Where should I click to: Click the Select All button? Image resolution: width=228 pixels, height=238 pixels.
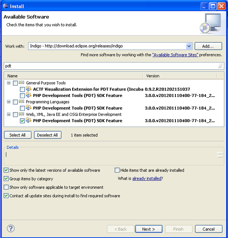tap(17, 135)
